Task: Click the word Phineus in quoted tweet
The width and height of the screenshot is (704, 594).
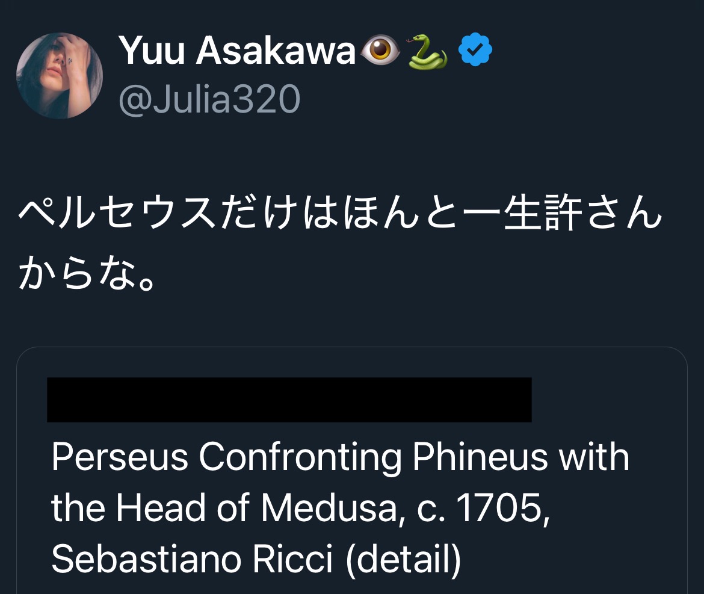Action: pyautogui.click(x=480, y=457)
